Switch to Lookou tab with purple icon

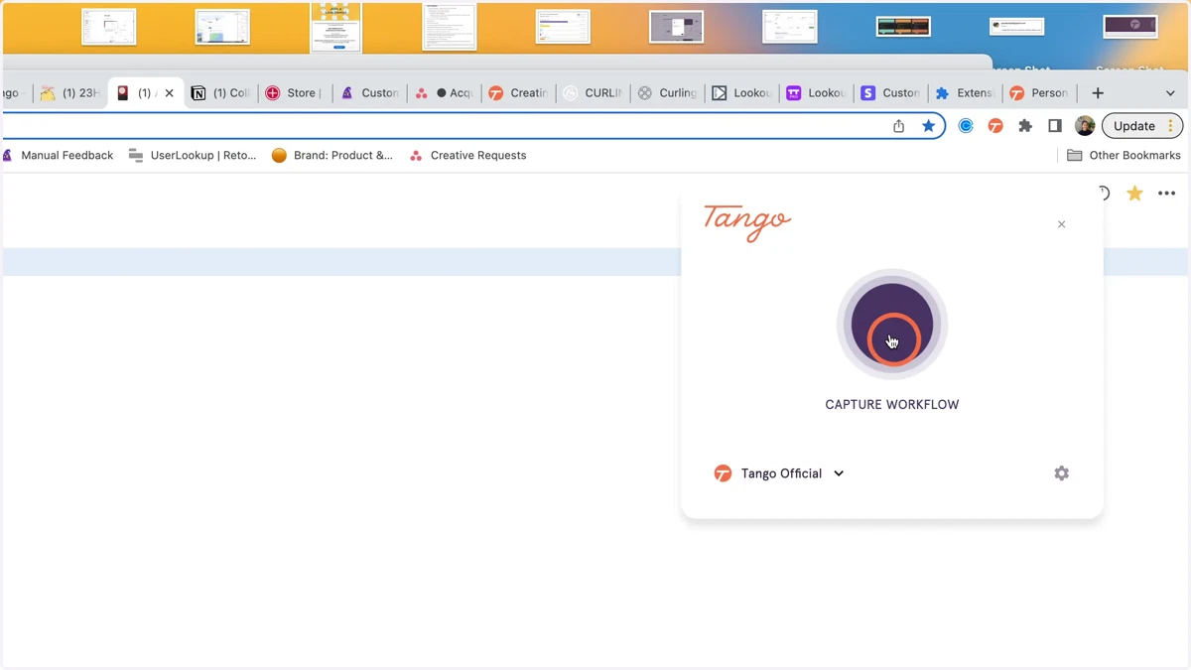point(816,93)
